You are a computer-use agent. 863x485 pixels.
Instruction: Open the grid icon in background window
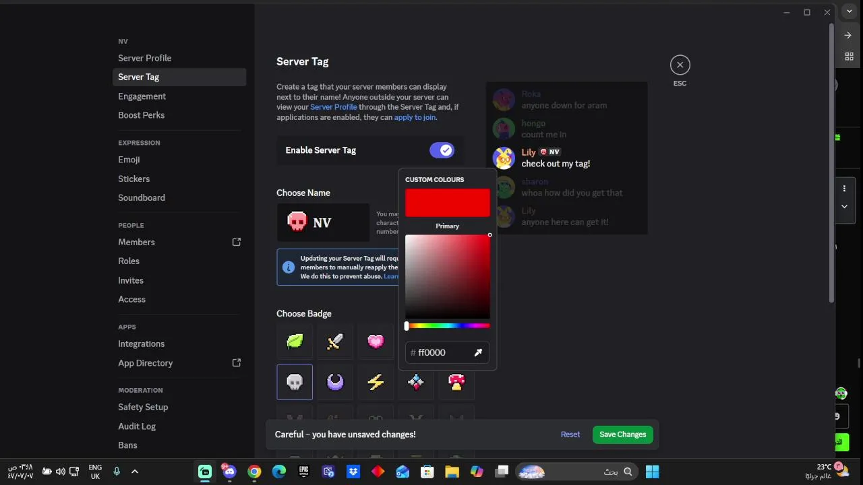tap(849, 57)
